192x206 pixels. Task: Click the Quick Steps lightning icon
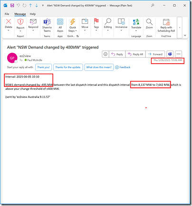tap(73, 21)
